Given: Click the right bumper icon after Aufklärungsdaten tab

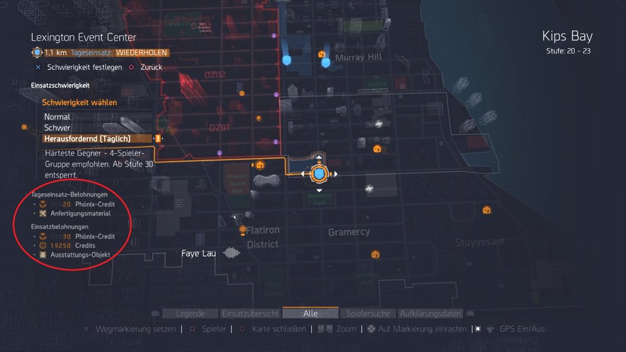Looking at the screenshot, I should coord(470,314).
